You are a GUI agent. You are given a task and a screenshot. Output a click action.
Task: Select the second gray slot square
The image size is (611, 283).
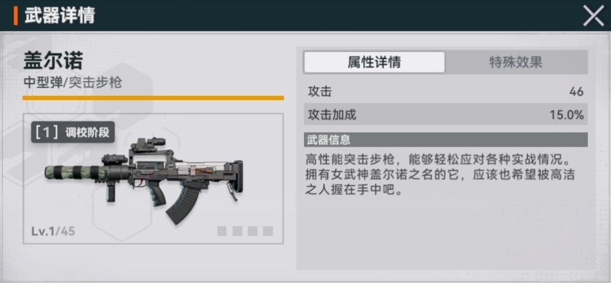[x=238, y=231]
